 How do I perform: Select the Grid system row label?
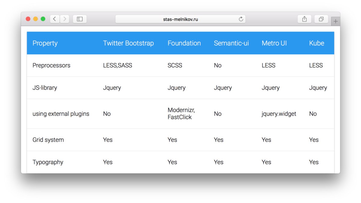pyautogui.click(x=48, y=140)
